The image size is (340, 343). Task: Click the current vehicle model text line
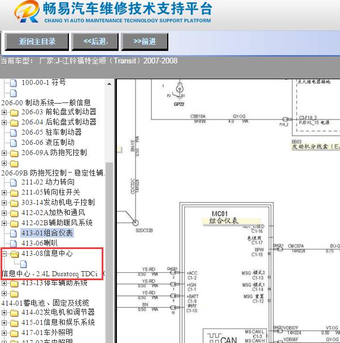(x=89, y=61)
